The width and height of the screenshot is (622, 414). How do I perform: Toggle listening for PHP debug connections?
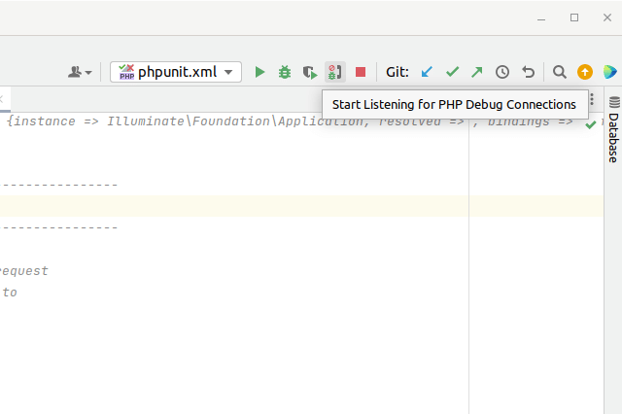[334, 72]
